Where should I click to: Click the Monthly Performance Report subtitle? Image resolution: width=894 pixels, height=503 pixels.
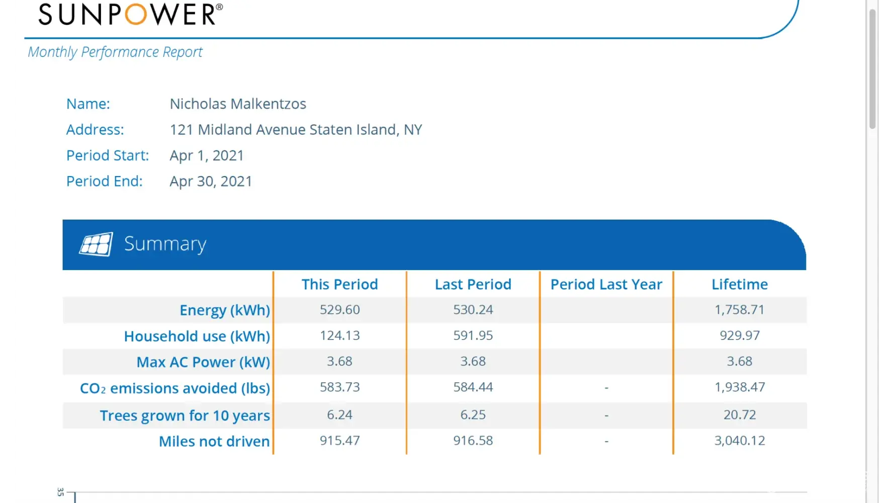click(115, 52)
